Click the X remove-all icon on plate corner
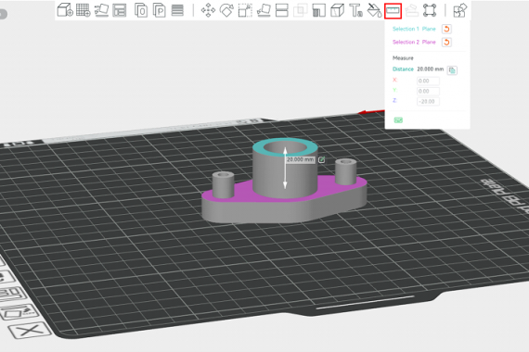529x352 pixels. (30, 330)
